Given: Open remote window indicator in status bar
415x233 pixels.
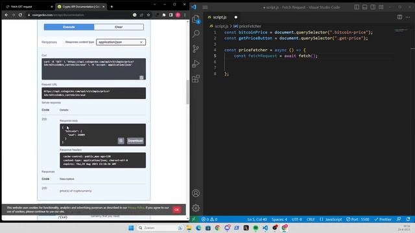Looking at the screenshot, I should tap(194, 219).
